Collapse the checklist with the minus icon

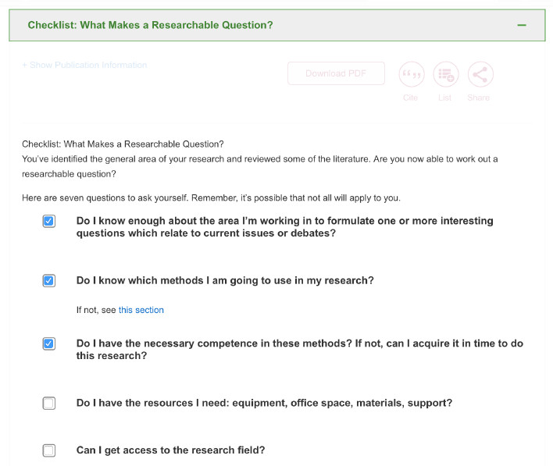(x=522, y=25)
